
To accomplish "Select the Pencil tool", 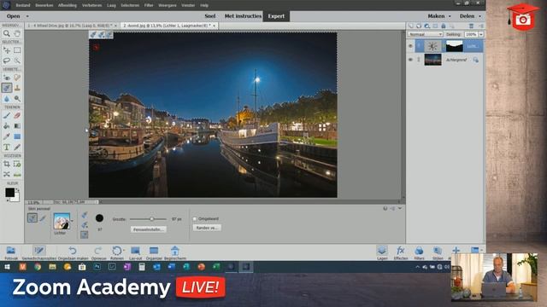I will tap(17, 147).
